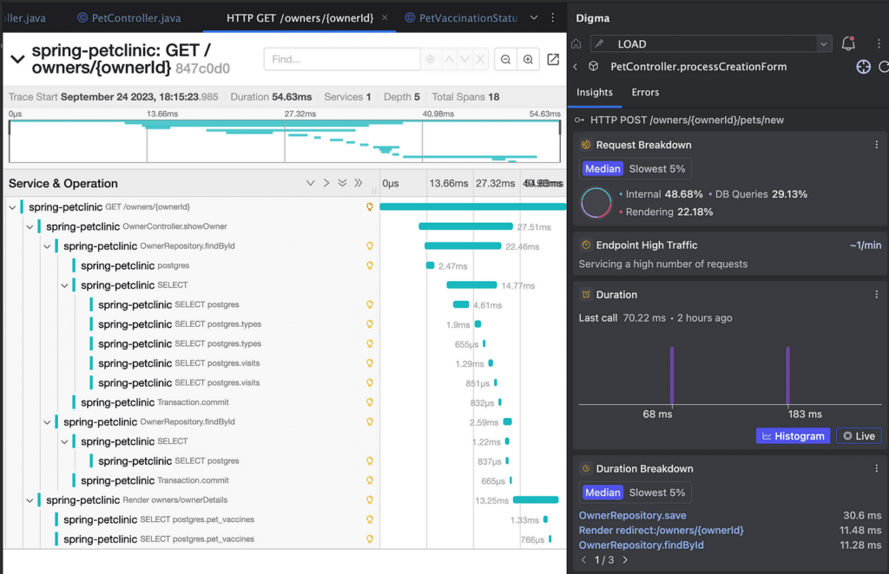
Task: Open the LOAD environment dropdown
Action: tap(823, 43)
